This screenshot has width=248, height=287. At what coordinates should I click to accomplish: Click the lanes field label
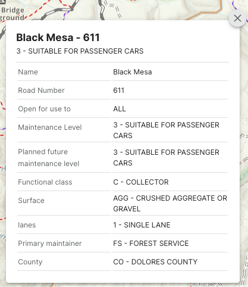[27, 225]
